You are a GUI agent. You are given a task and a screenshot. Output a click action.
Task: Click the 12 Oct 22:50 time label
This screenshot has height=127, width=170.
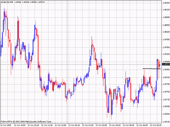[x=60, y=125]
